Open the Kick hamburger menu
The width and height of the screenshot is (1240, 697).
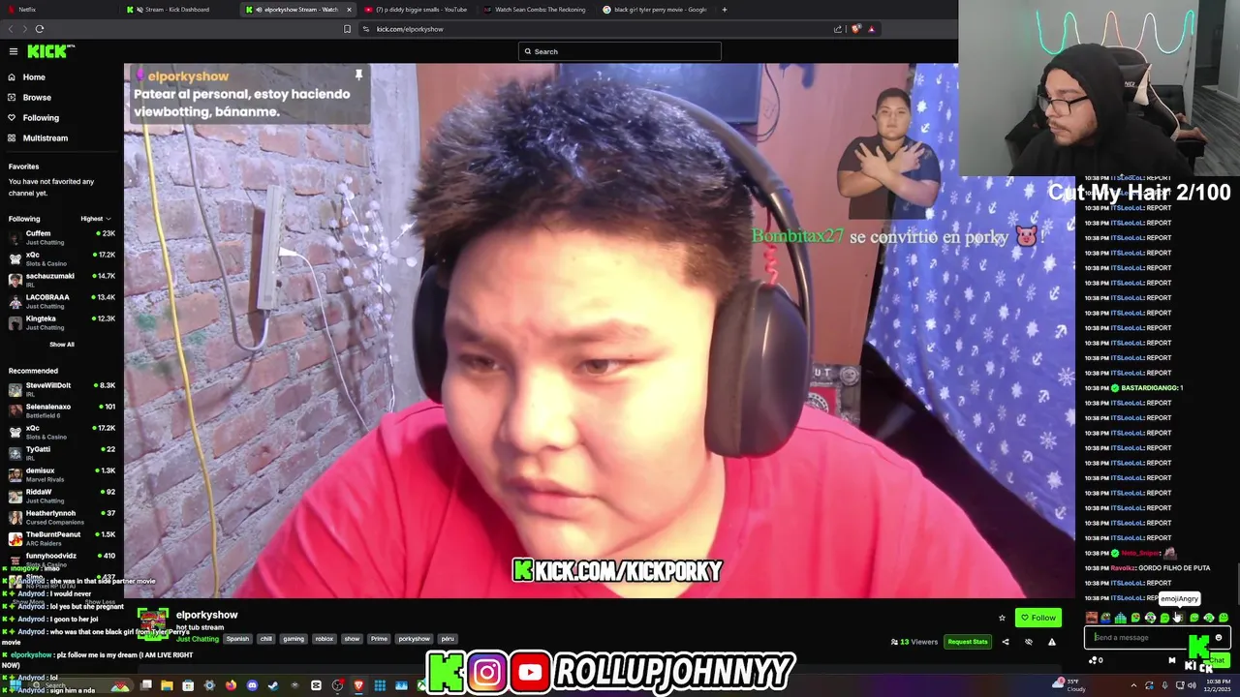[14, 51]
